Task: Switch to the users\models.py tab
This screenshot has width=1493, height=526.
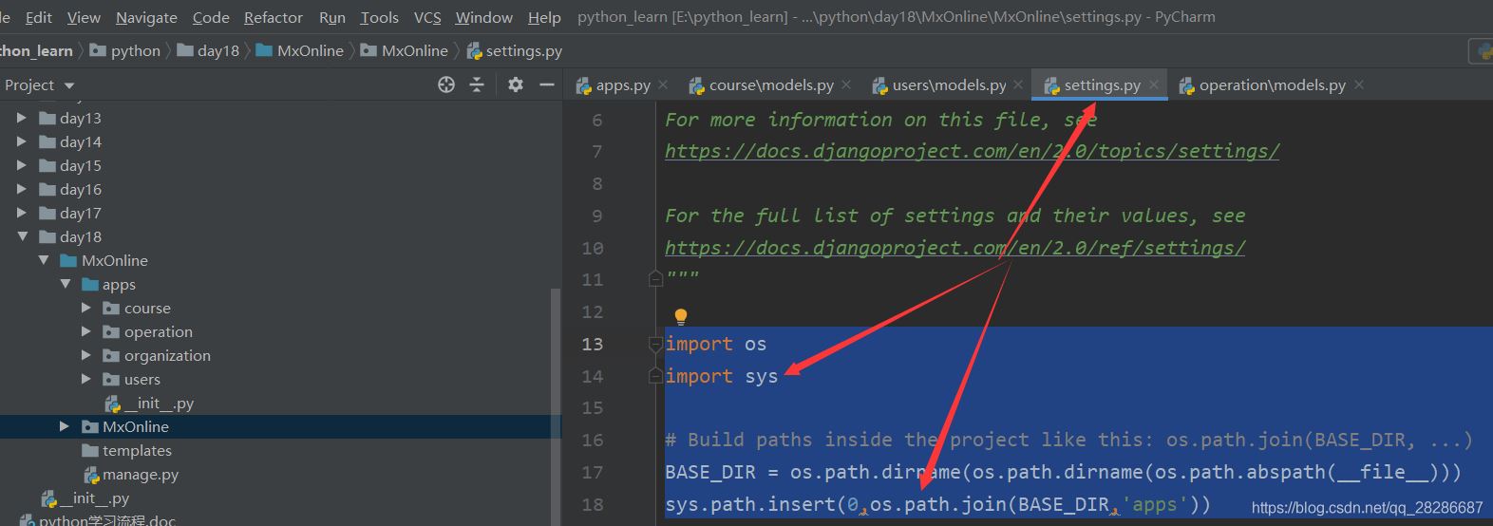Action: [948, 85]
